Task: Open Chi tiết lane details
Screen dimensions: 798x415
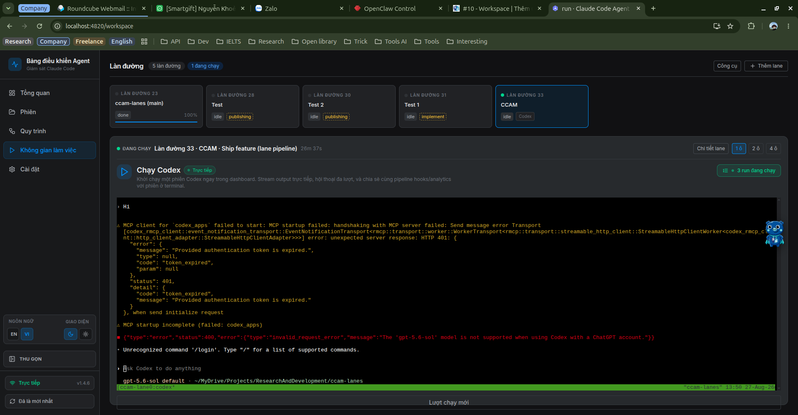Action: click(x=711, y=149)
